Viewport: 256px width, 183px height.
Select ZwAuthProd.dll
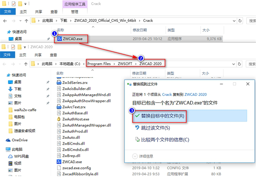click(75, 131)
